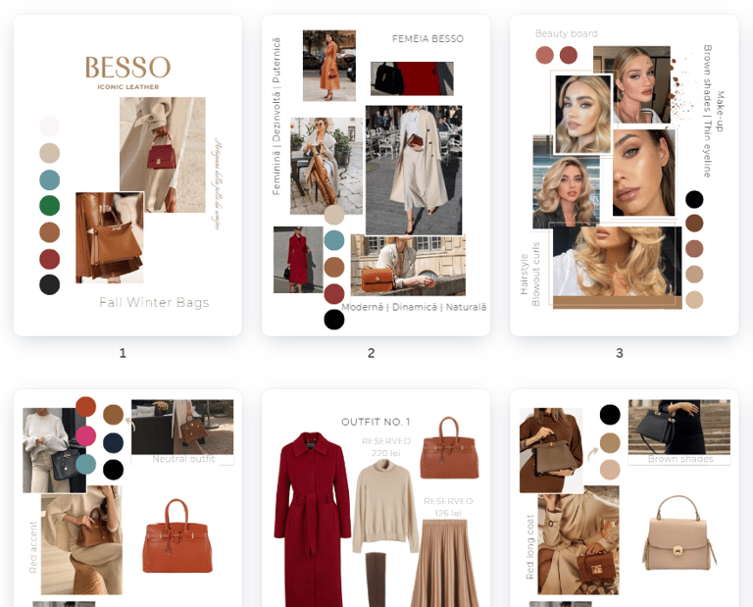The width and height of the screenshot is (753, 607).
Task: Open page 2 Femeia Besso thumbnail
Action: coord(376,176)
